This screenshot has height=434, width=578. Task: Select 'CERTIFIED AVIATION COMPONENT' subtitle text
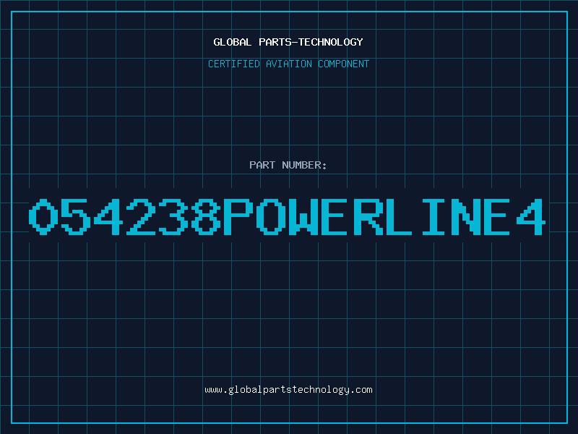coord(288,64)
